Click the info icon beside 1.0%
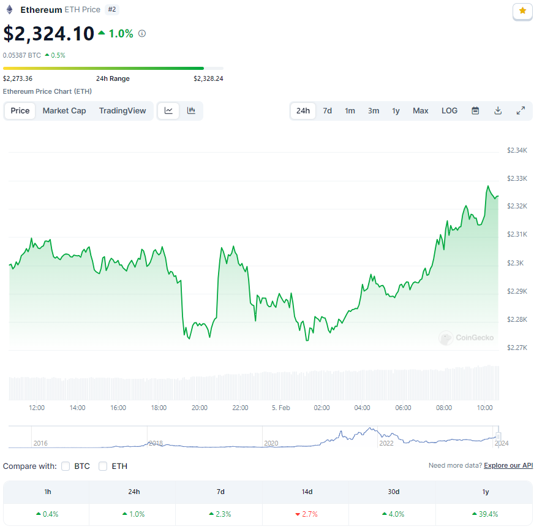Viewport: 534px width, 529px height. click(x=142, y=33)
